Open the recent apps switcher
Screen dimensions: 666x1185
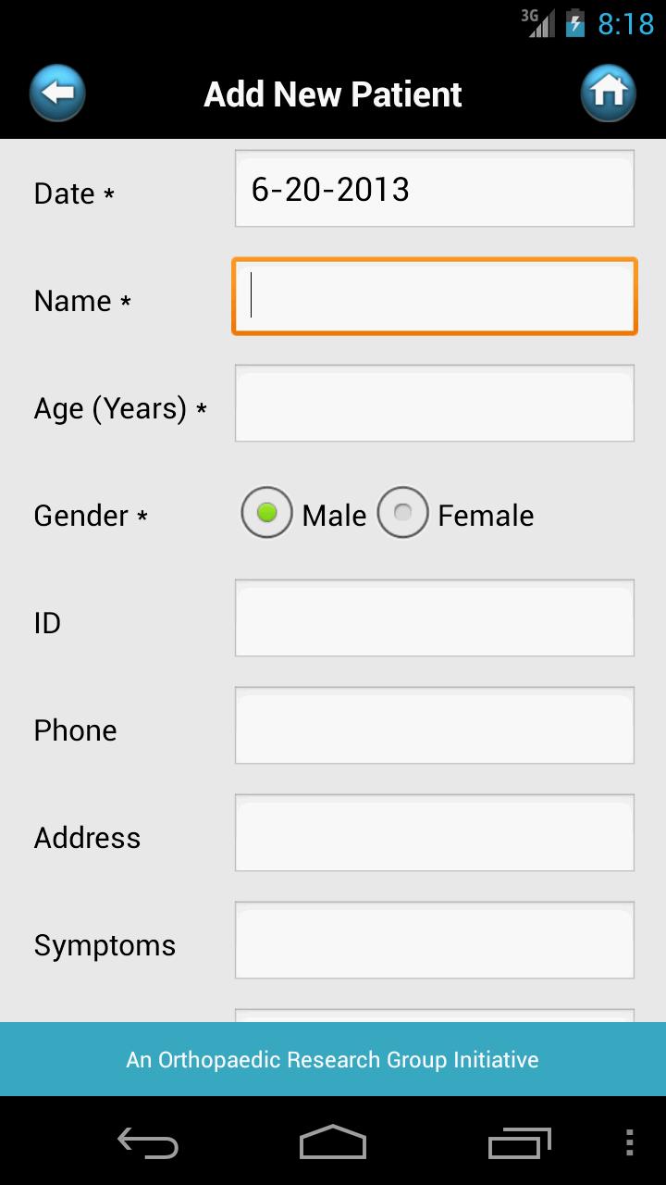[519, 1142]
